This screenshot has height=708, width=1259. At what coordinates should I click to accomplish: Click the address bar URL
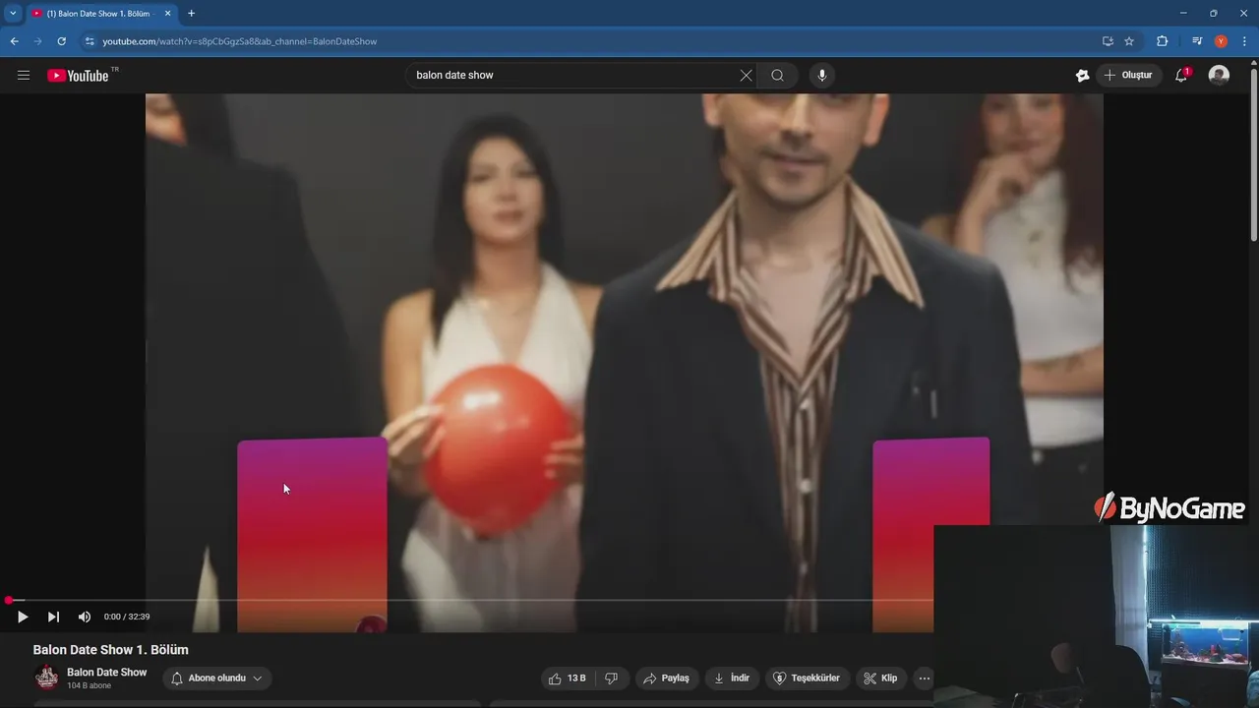click(x=240, y=41)
